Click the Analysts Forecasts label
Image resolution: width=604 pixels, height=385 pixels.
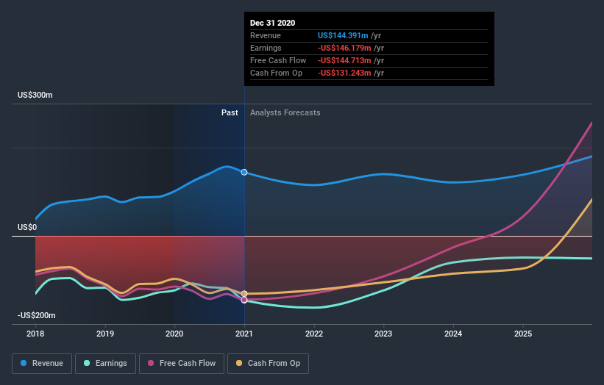(x=285, y=112)
